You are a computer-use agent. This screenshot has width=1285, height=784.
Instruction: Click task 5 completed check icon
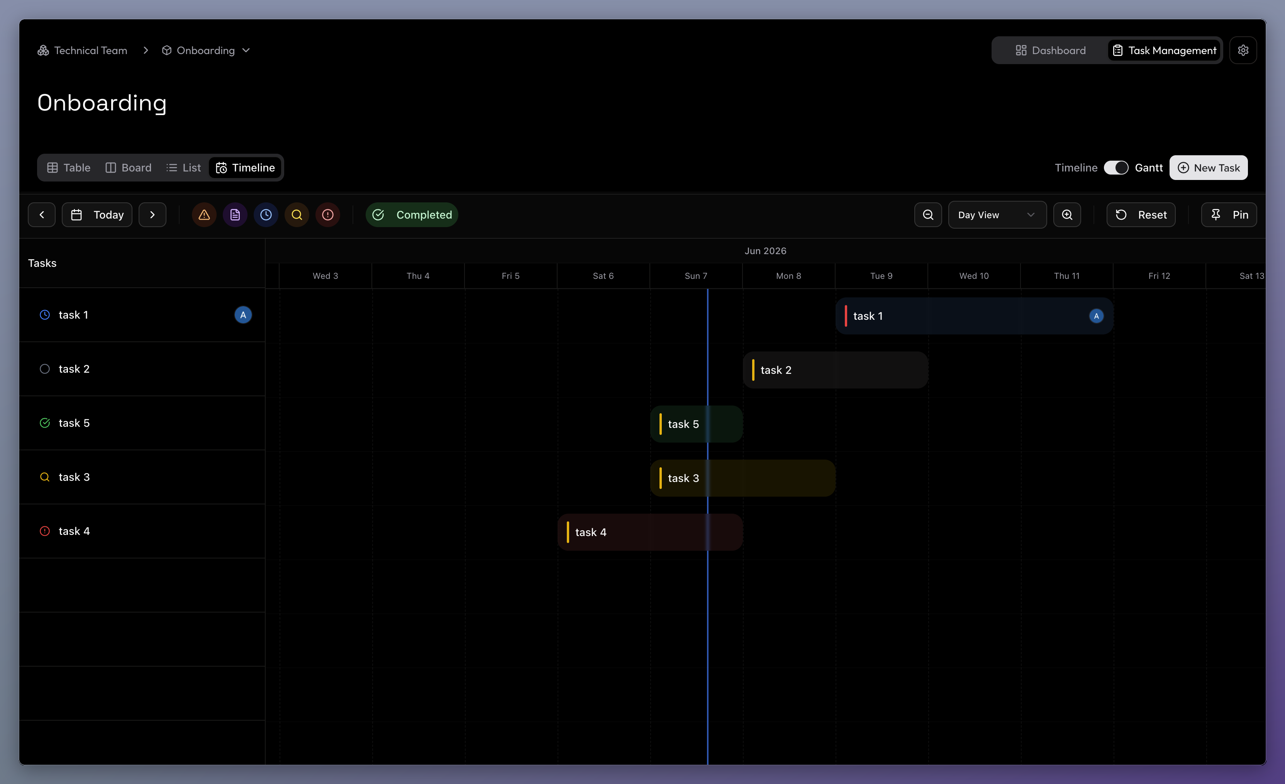(45, 423)
